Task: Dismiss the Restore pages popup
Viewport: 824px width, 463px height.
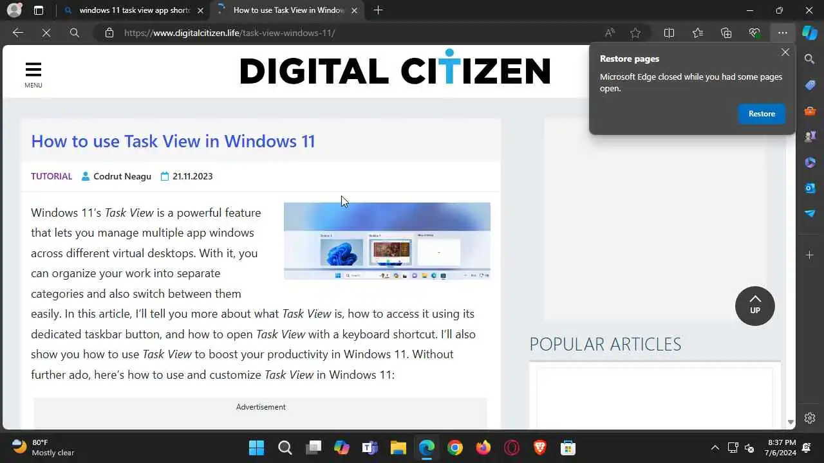Action: tap(785, 53)
